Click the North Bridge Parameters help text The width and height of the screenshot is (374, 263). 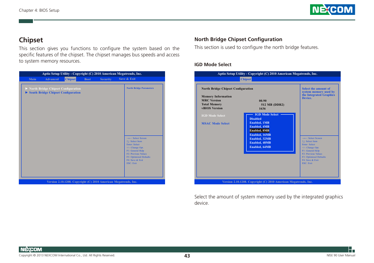click(140, 88)
